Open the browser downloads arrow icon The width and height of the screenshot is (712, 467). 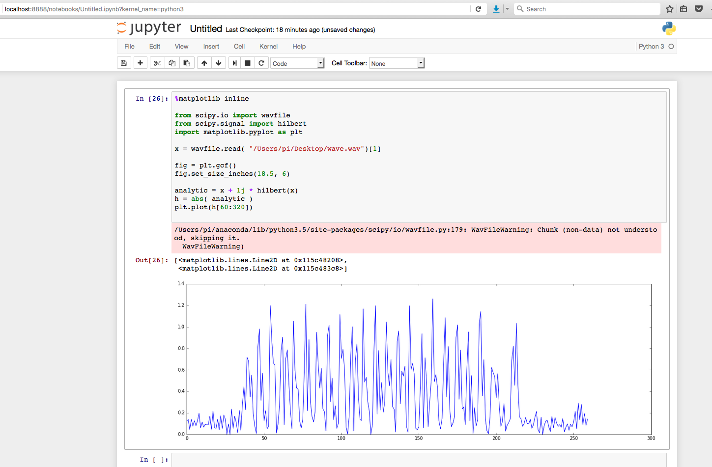(496, 9)
